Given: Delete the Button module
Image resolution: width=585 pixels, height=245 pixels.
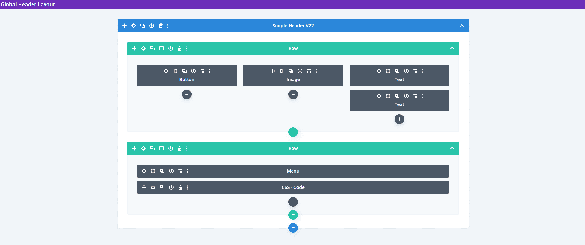Looking at the screenshot, I should point(202,71).
